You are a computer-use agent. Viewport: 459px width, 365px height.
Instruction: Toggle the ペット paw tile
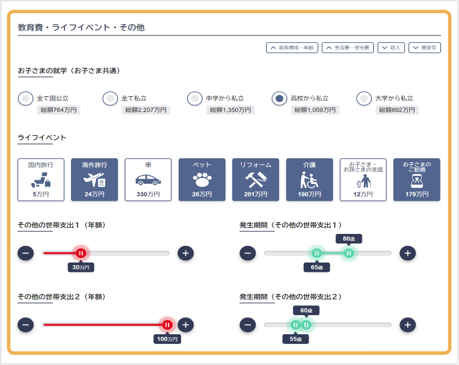(x=202, y=179)
